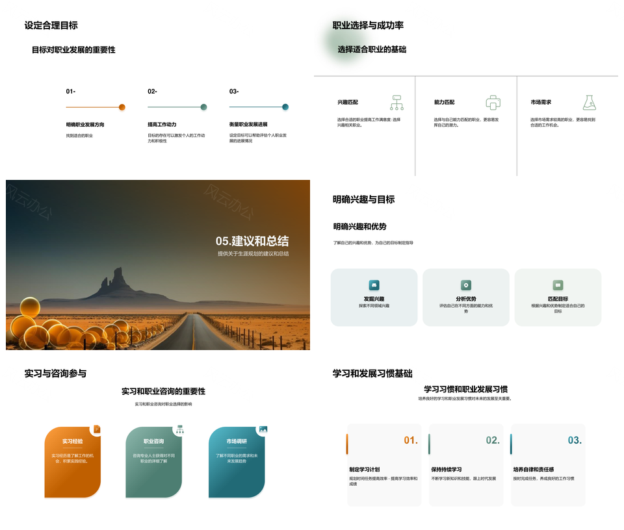
Task: Click the org-chart icon beside 兴趣匹配
Action: point(396,103)
